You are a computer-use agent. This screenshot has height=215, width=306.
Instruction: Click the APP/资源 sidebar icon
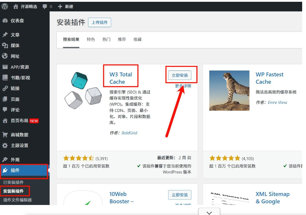[5, 67]
